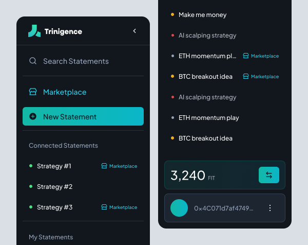Select Strategy #1 statement

(54, 166)
